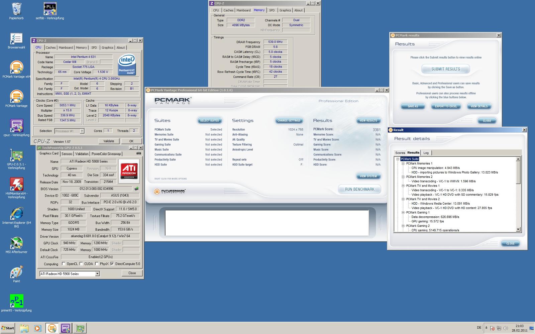Viewport: 535px width, 334px height.
Task: Enable the CUDA checkbox in GPU-Z
Action: coord(81,264)
